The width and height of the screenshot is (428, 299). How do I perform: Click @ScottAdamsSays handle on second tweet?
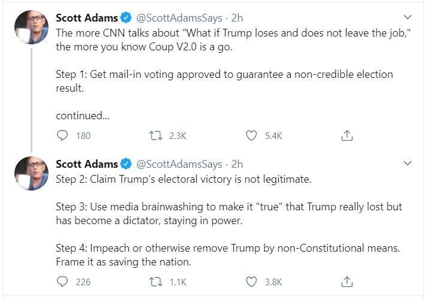[x=179, y=164]
